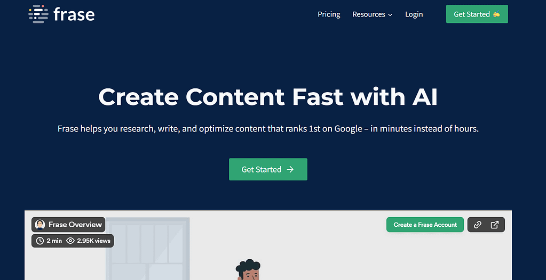Open the Pricing page
Screen dimensions: 546x280
click(329, 14)
